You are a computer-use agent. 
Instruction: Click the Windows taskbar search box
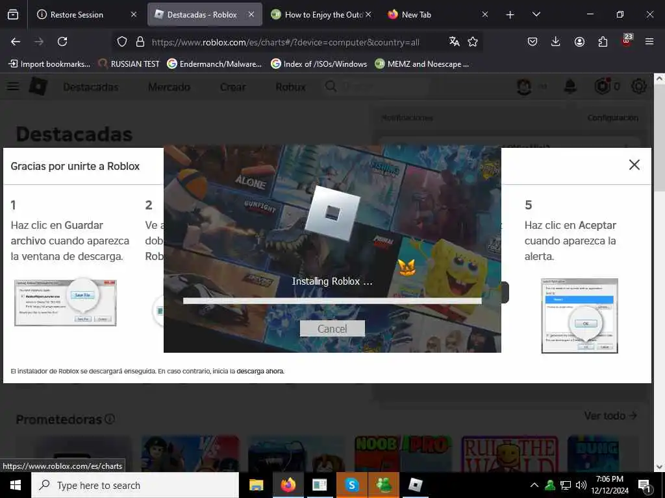coord(135,485)
